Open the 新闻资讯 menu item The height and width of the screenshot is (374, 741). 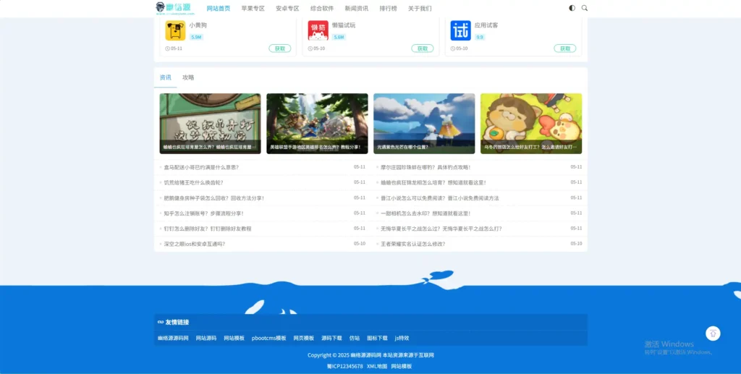coord(356,9)
